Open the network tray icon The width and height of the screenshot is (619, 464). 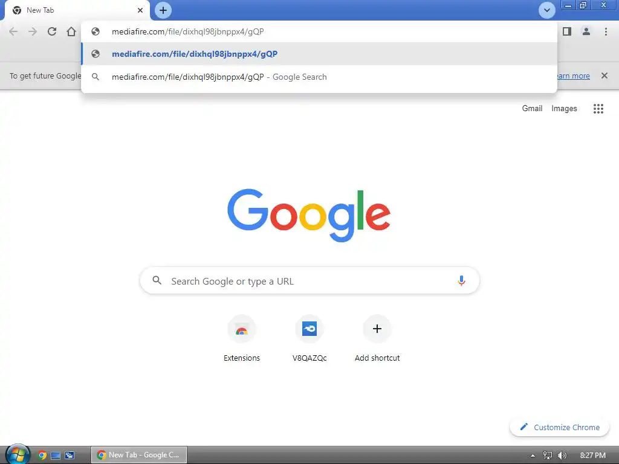547,456
